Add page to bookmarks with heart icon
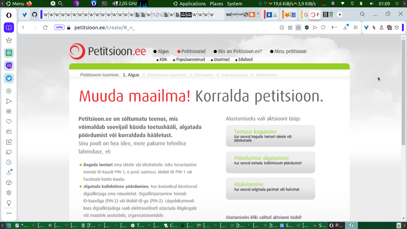Image resolution: width=407 pixels, height=229 pixels. 323,27
